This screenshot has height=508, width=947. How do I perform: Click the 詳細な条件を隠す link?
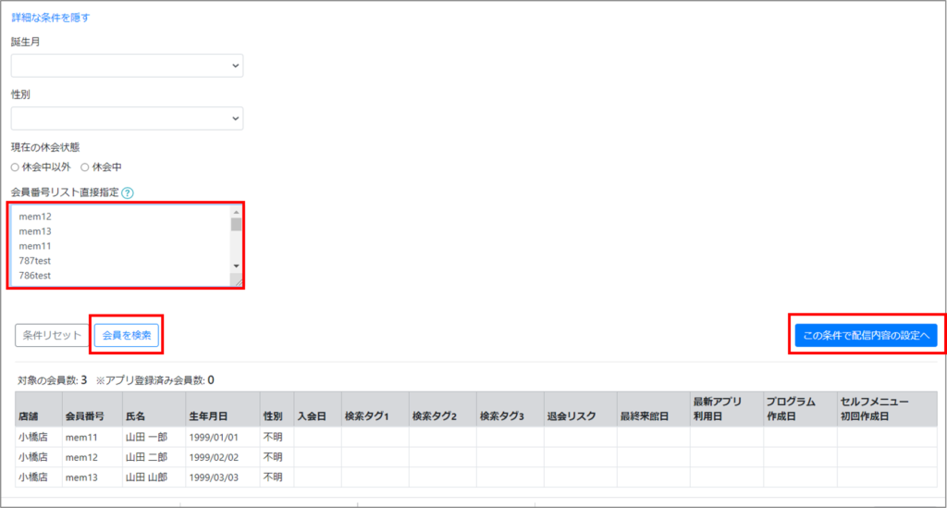click(51, 18)
